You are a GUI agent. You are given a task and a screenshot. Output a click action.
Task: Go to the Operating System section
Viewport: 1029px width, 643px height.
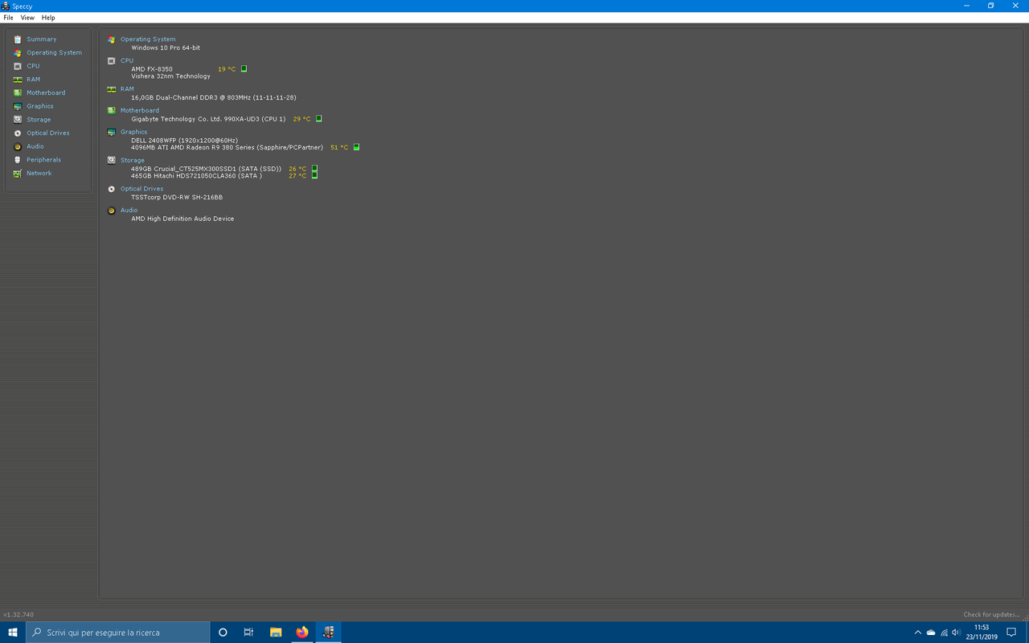coord(54,53)
